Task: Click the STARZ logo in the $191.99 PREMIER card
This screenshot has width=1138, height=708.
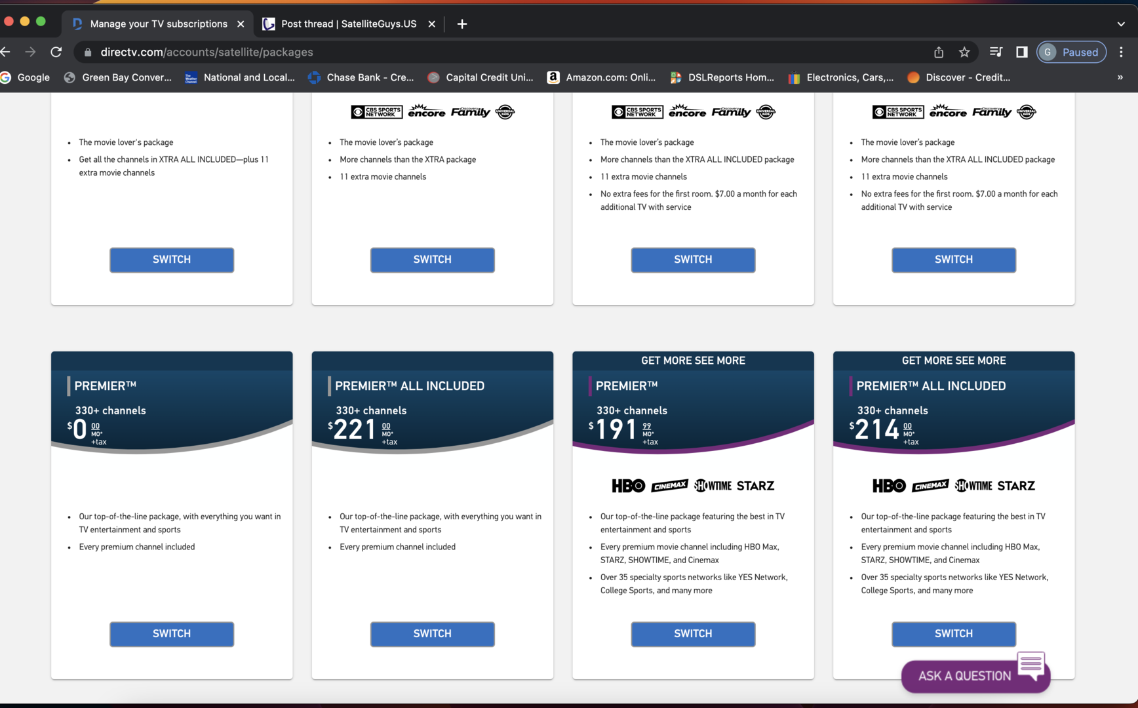Action: [x=755, y=486]
